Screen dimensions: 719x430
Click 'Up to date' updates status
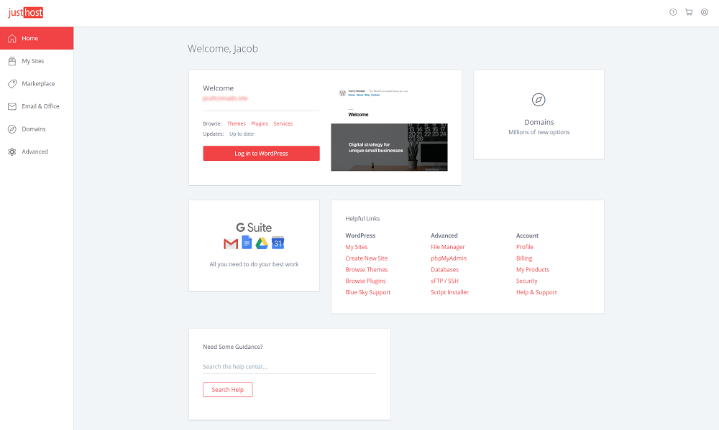point(241,134)
